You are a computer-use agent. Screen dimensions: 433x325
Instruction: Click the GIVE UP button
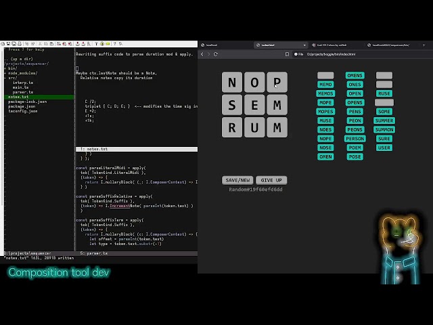pyautogui.click(x=271, y=180)
